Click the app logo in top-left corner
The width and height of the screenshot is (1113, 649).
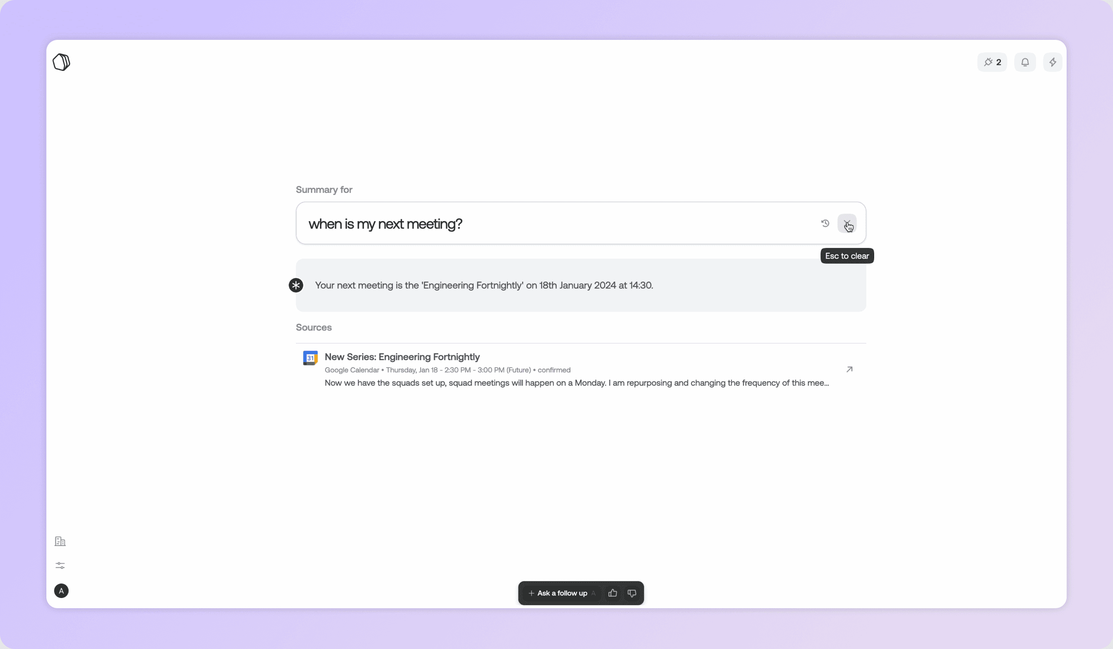click(x=61, y=62)
